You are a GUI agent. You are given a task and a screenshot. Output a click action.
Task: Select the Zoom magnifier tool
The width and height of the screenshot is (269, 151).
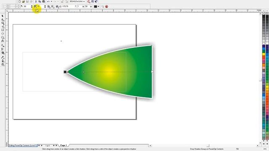3,23
